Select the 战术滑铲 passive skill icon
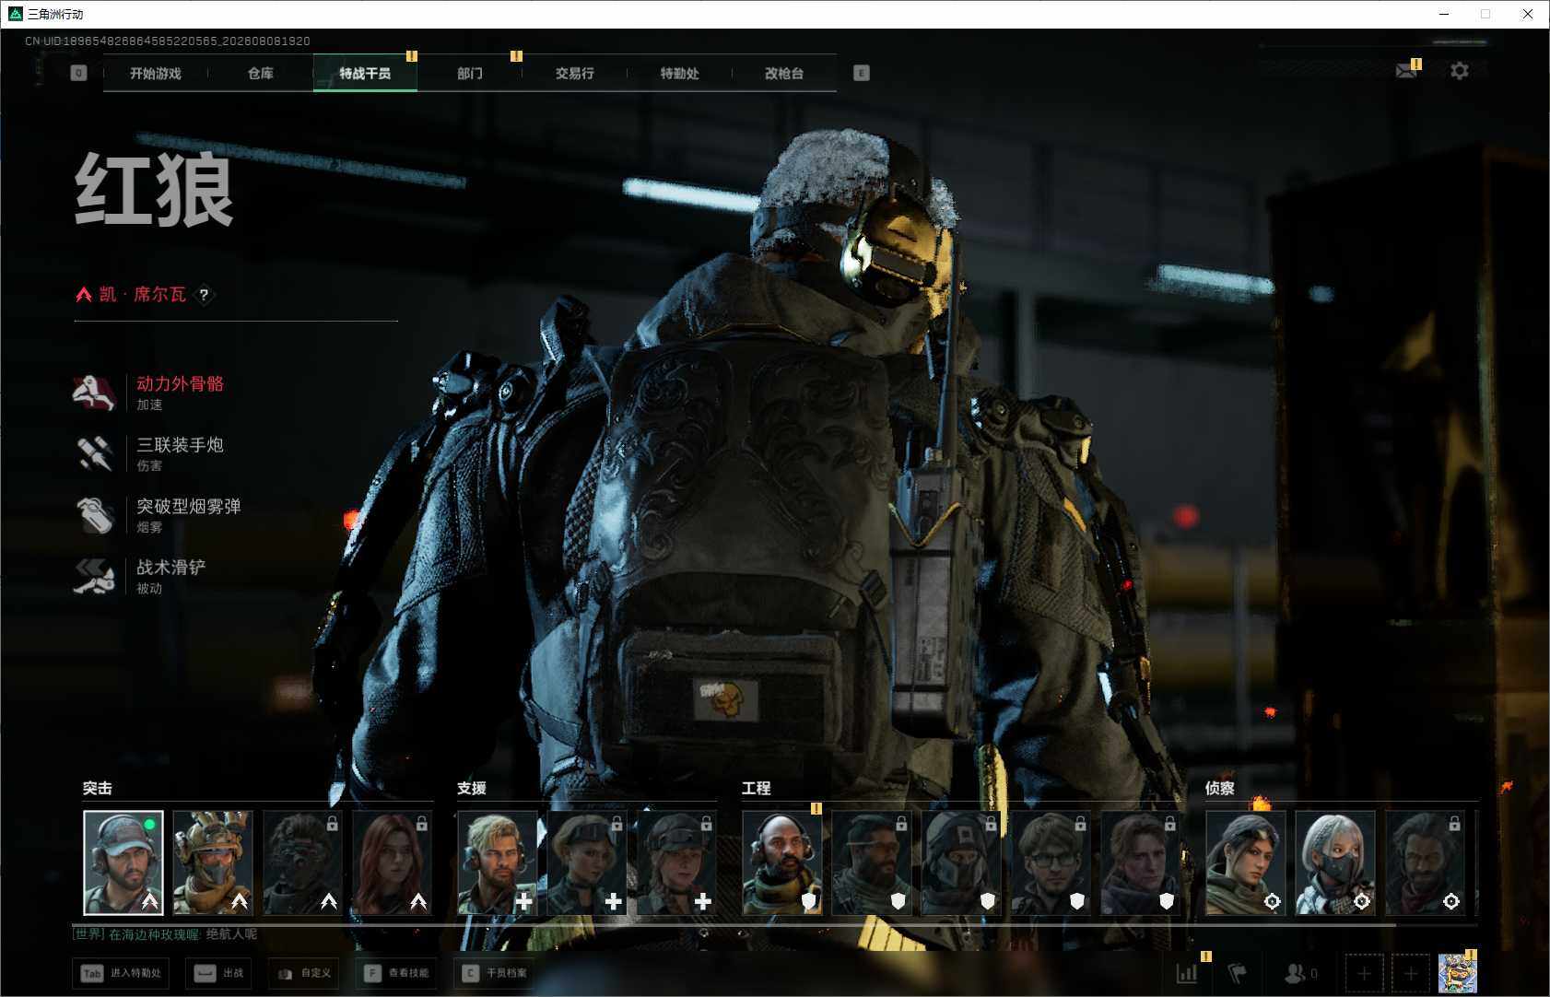Image resolution: width=1550 pixels, height=997 pixels. click(x=94, y=577)
